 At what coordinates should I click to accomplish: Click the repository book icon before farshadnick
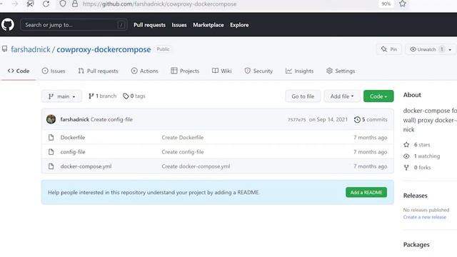(4, 49)
